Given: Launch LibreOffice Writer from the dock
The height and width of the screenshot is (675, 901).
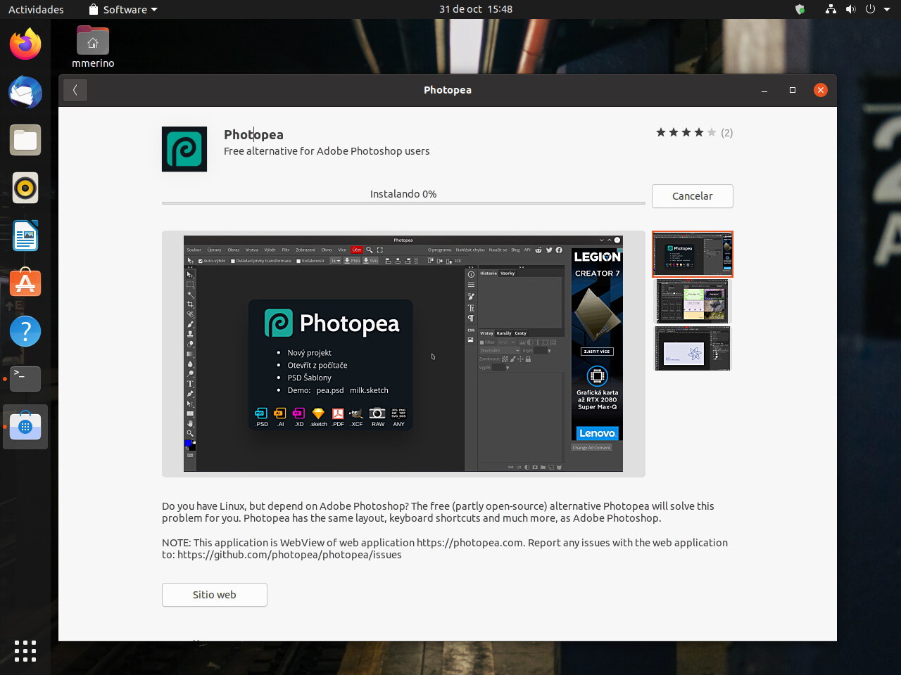Looking at the screenshot, I should pos(25,236).
